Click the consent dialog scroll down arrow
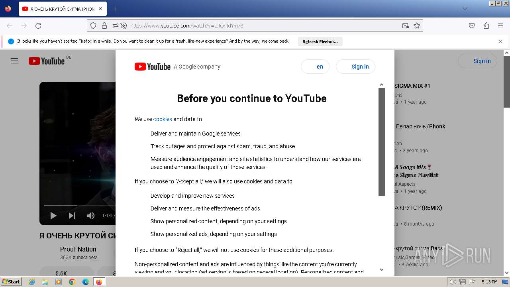The height and width of the screenshot is (287, 510). coord(381,270)
